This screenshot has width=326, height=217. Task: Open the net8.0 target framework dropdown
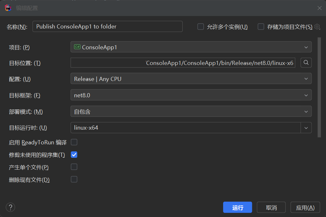tap(191, 95)
